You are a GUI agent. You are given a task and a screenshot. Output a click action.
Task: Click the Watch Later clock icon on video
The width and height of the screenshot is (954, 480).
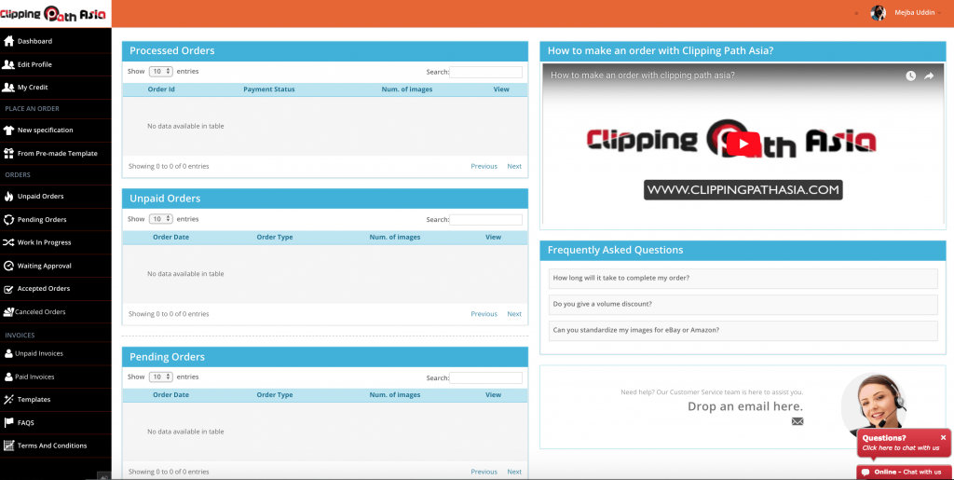coord(911,76)
